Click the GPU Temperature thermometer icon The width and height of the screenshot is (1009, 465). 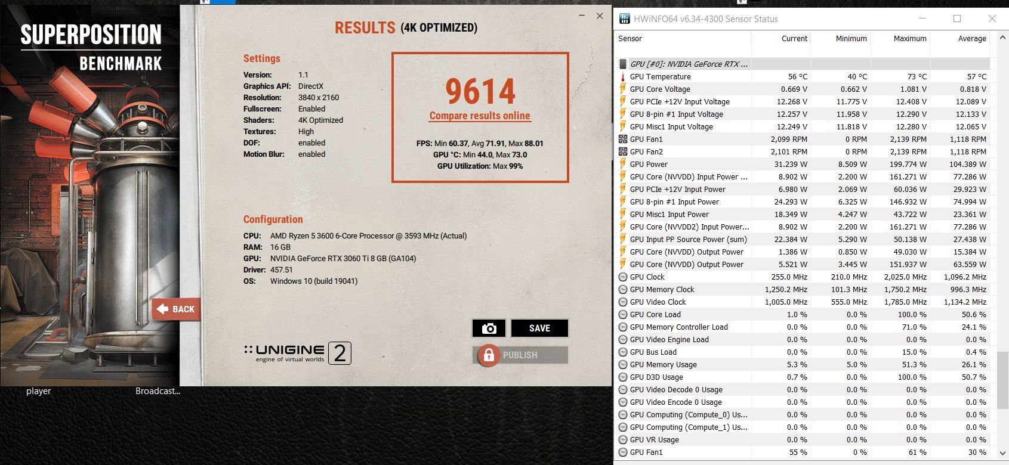tap(623, 77)
